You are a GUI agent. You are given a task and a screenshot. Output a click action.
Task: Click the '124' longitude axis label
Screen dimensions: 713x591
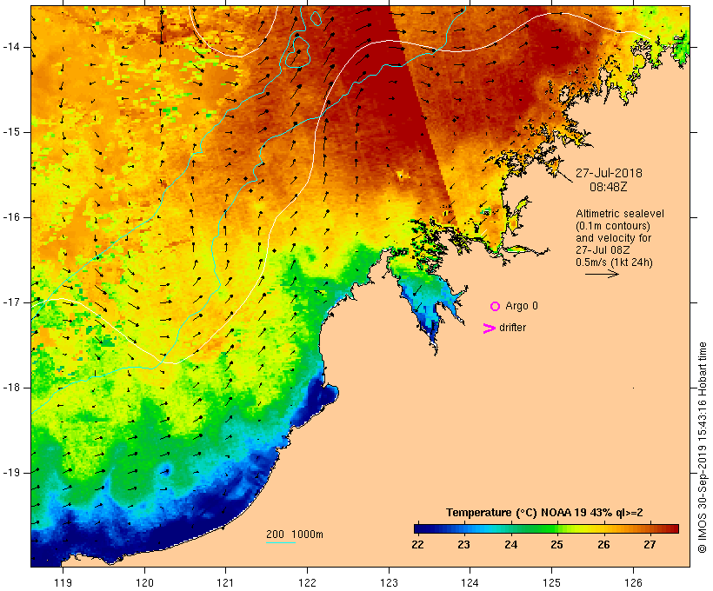coord(470,583)
